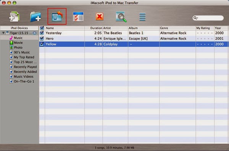Click the add file to iPod icon
The width and height of the screenshot is (229, 151).
point(14,17)
